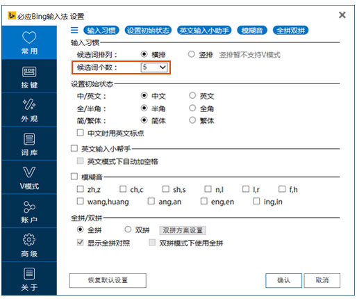The image size is (357, 299).
Task: Jump to 英文输入小助手 pill tab
Action: [x=204, y=31]
